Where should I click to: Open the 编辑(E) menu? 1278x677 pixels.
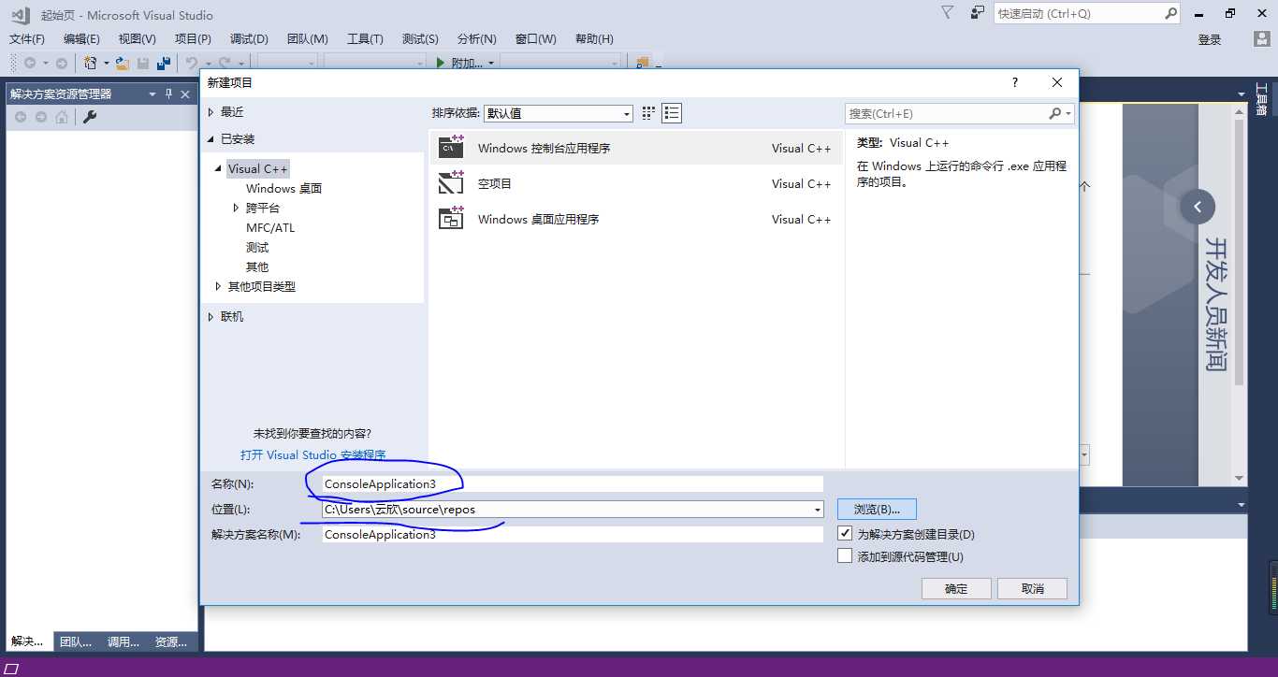click(x=81, y=38)
